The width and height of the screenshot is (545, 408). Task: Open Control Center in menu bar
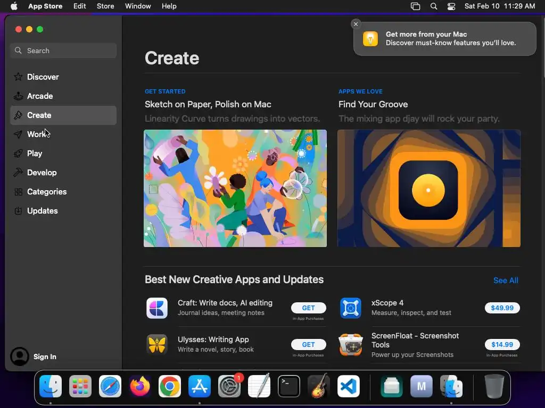click(x=451, y=6)
